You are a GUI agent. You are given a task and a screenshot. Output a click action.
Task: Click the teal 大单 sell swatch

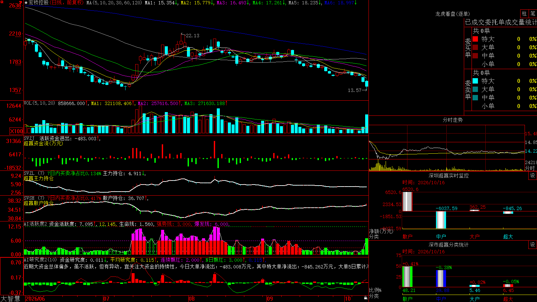click(475, 89)
